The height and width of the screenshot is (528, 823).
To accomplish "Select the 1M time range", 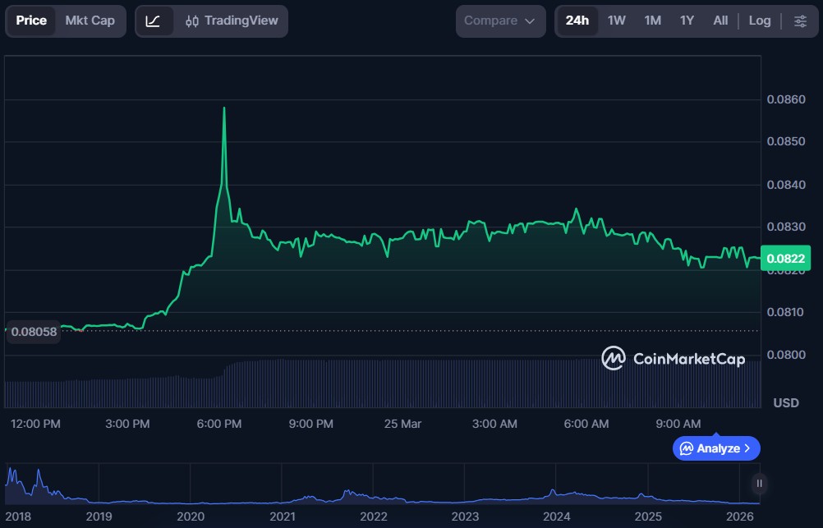I will 652,21.
